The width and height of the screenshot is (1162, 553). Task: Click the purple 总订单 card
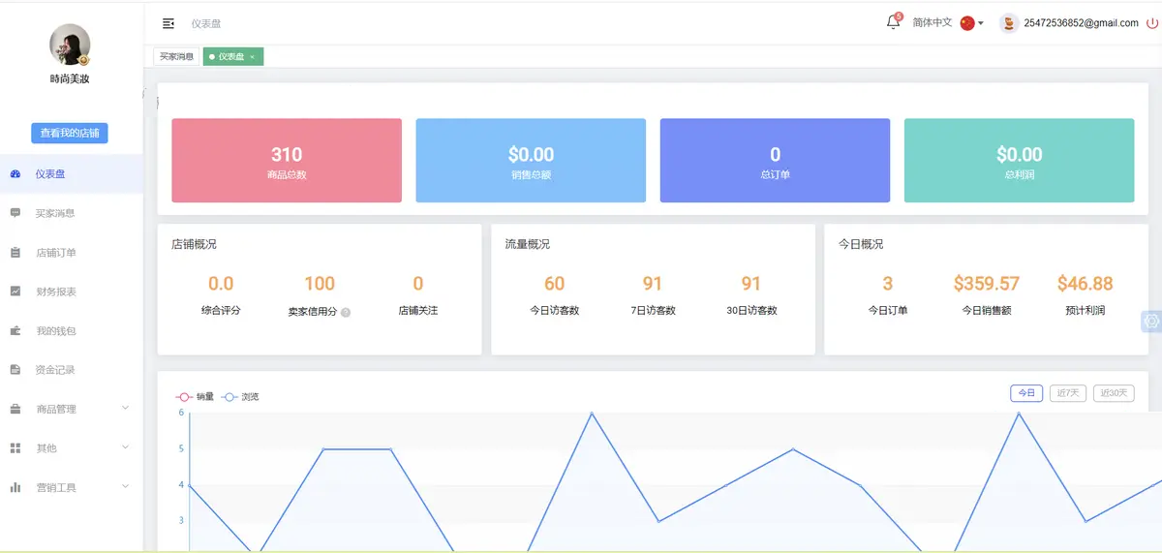click(x=775, y=161)
